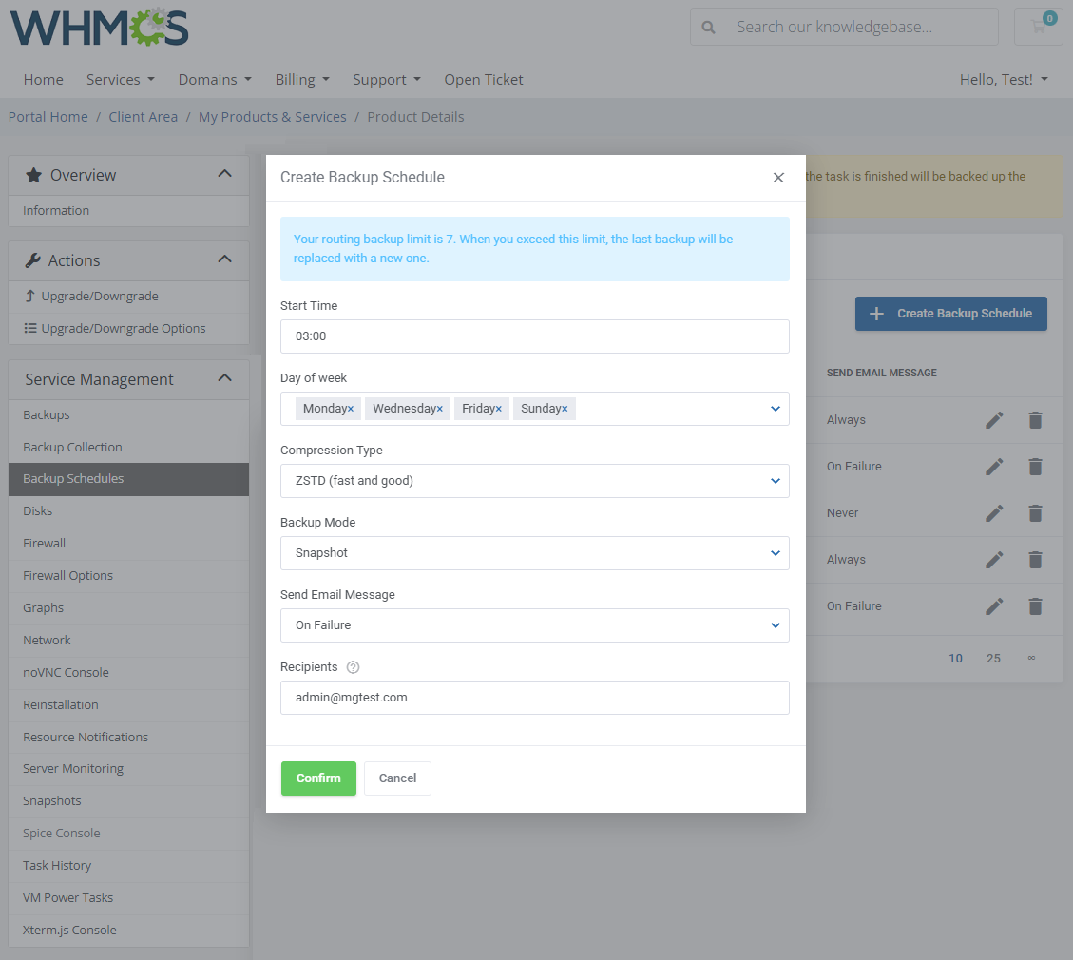Viewport: 1073px width, 960px height.
Task: Cancel the backup schedule dialog
Action: pos(397,778)
